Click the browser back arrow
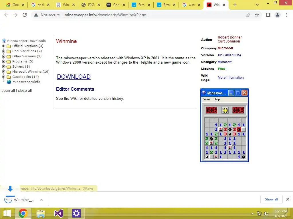Image resolution: width=293 pixels, height=219 pixels. (x=6, y=15)
